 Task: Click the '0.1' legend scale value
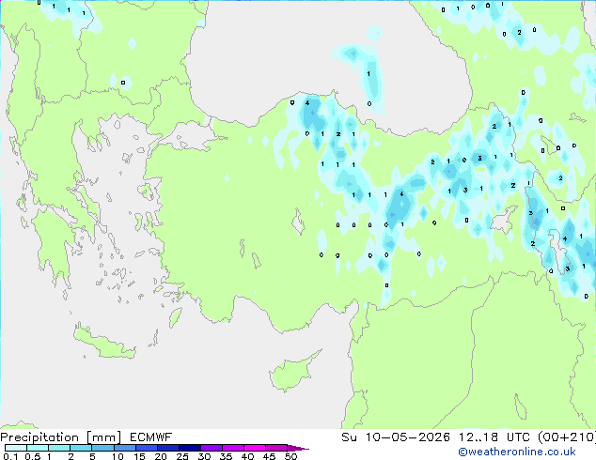coord(10,456)
